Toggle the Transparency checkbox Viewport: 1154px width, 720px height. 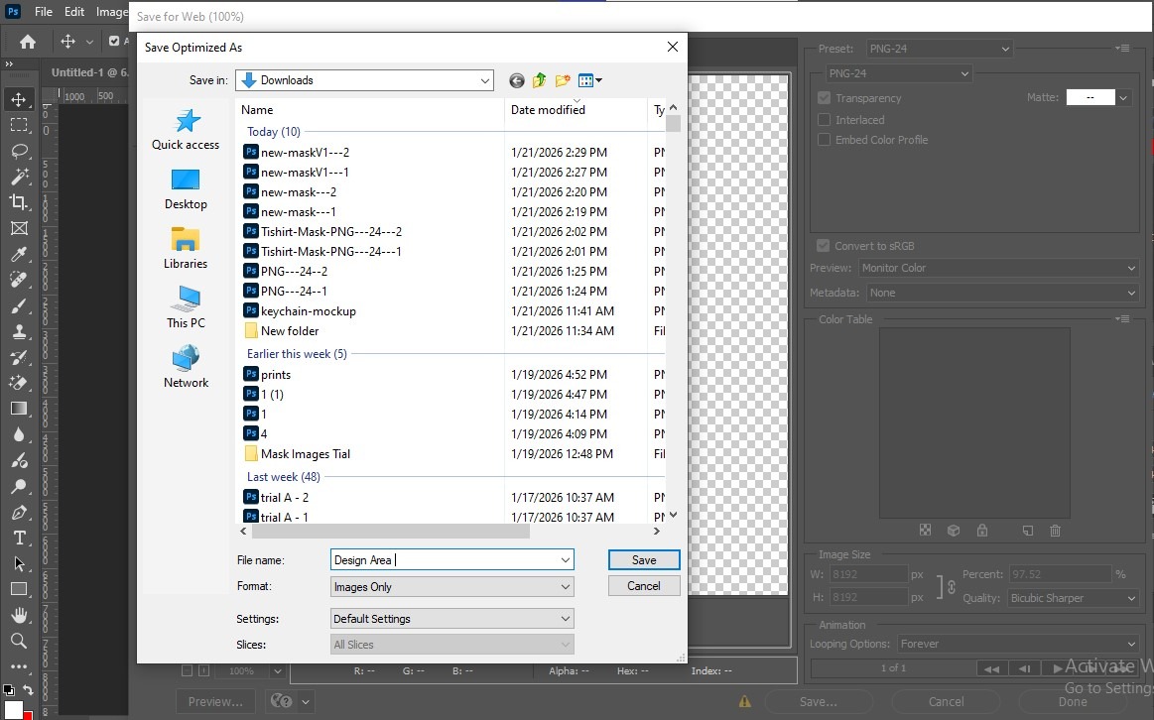824,98
